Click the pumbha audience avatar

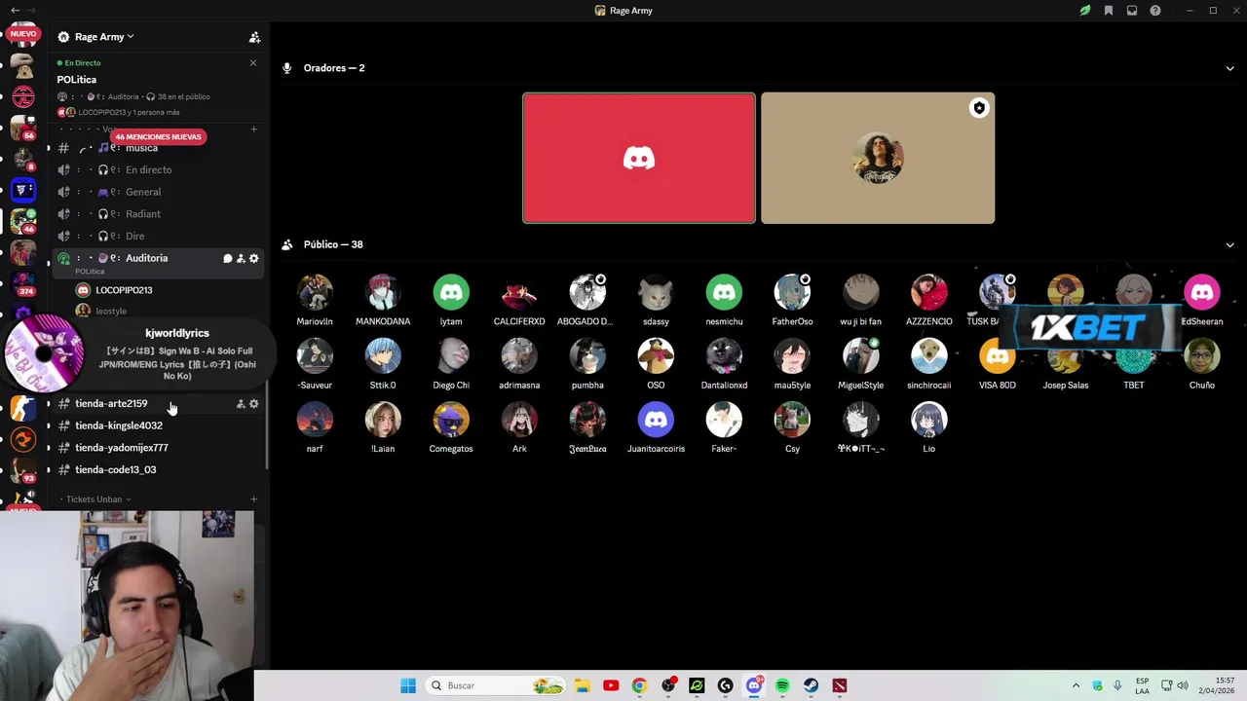pos(587,356)
